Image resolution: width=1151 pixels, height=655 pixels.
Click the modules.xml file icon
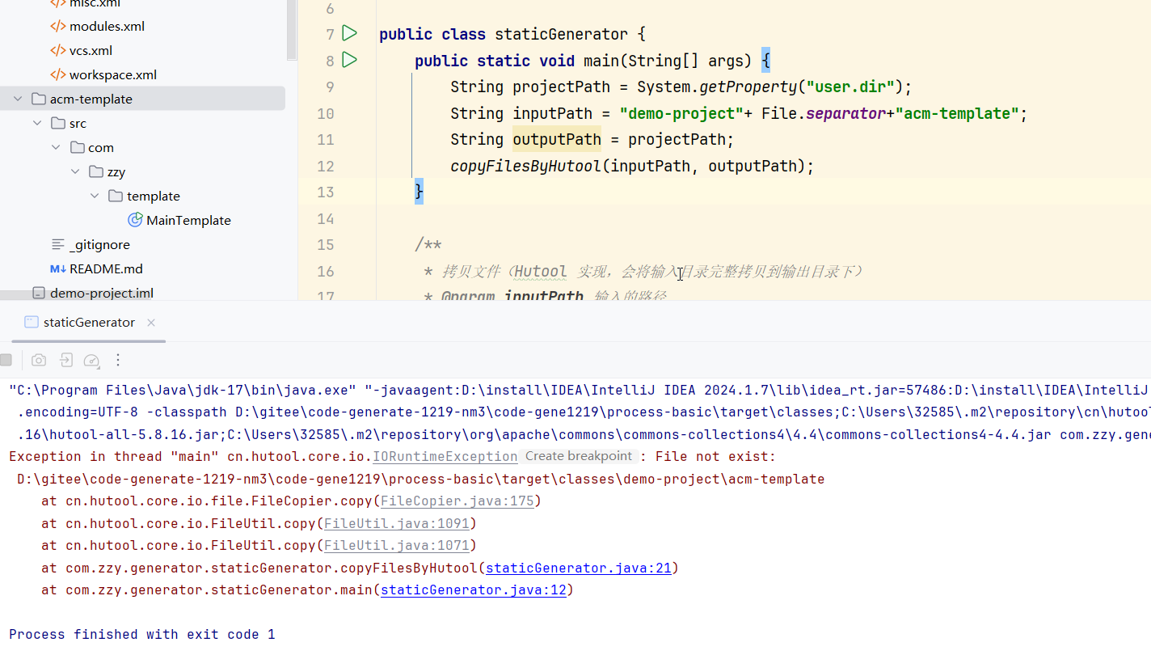tap(58, 26)
